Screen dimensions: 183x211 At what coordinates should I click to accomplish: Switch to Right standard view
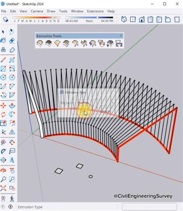pos(150,19)
